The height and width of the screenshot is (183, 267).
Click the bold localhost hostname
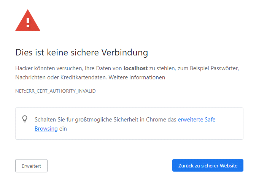point(135,68)
